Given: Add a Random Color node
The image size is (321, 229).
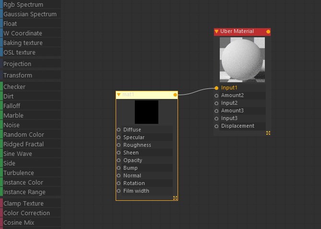Looking at the screenshot, I should point(31,135).
